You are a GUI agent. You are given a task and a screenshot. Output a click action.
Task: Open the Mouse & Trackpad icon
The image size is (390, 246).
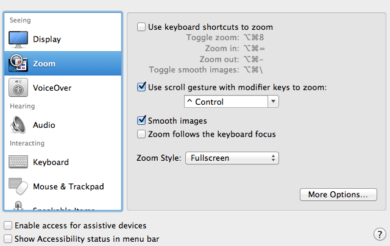pyautogui.click(x=18, y=186)
